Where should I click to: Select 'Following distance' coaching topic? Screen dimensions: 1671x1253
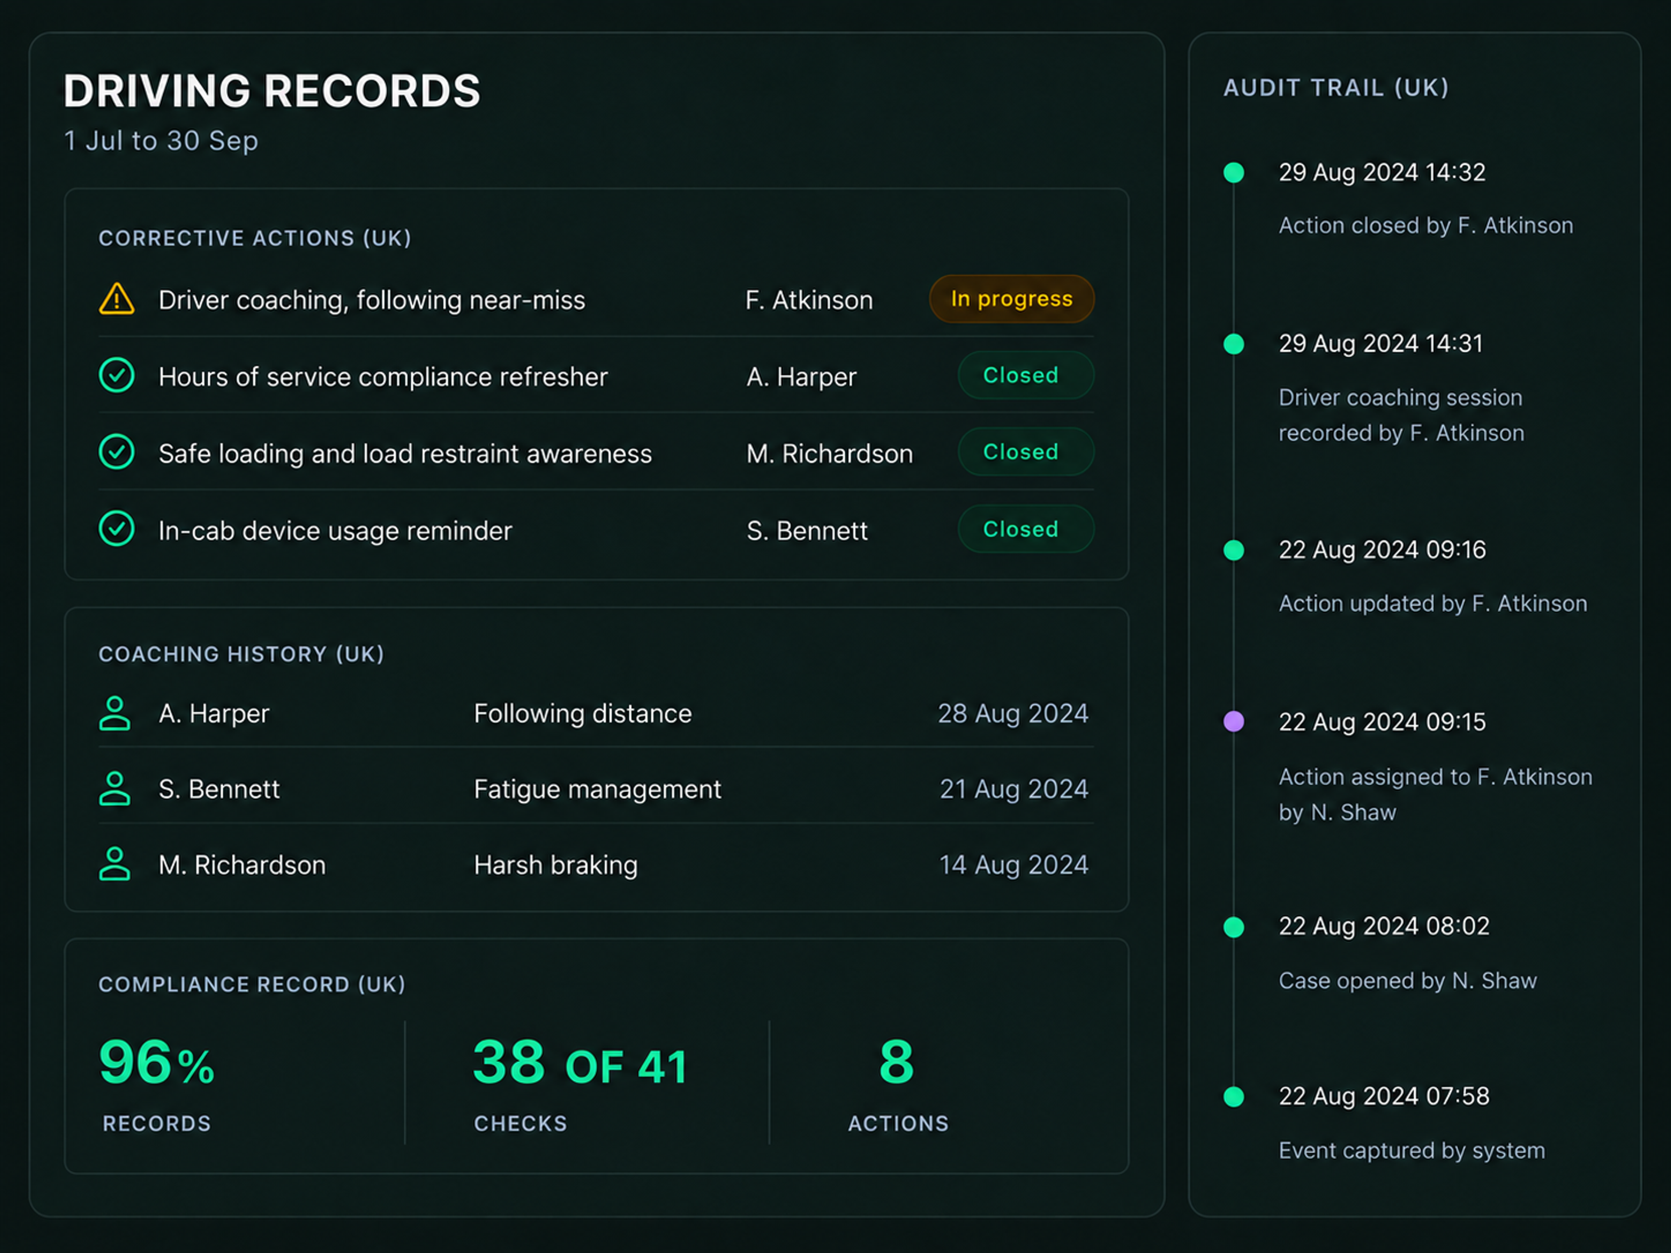click(582, 714)
